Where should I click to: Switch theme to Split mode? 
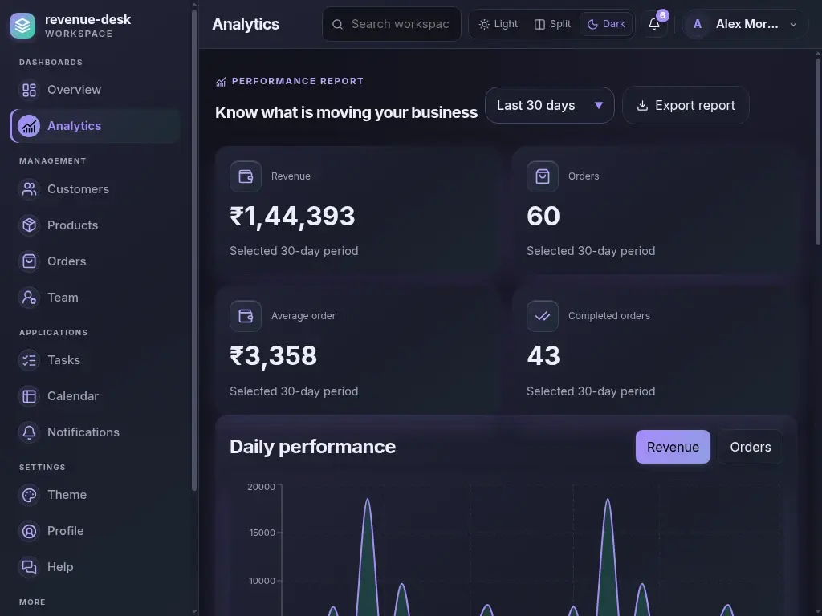(552, 24)
